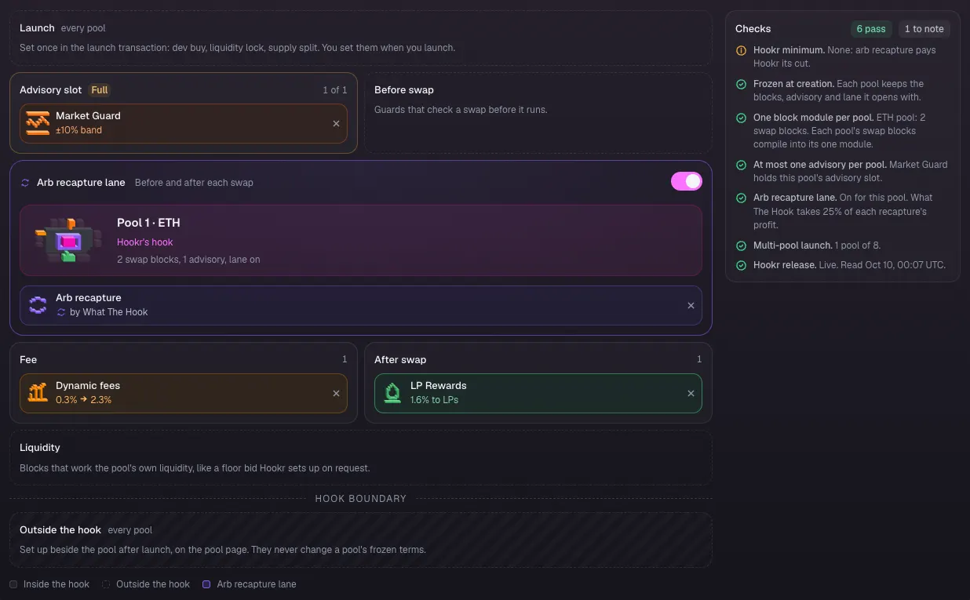This screenshot has width=970, height=600.
Task: Open the Hookr's hook link
Action: pyautogui.click(x=144, y=242)
